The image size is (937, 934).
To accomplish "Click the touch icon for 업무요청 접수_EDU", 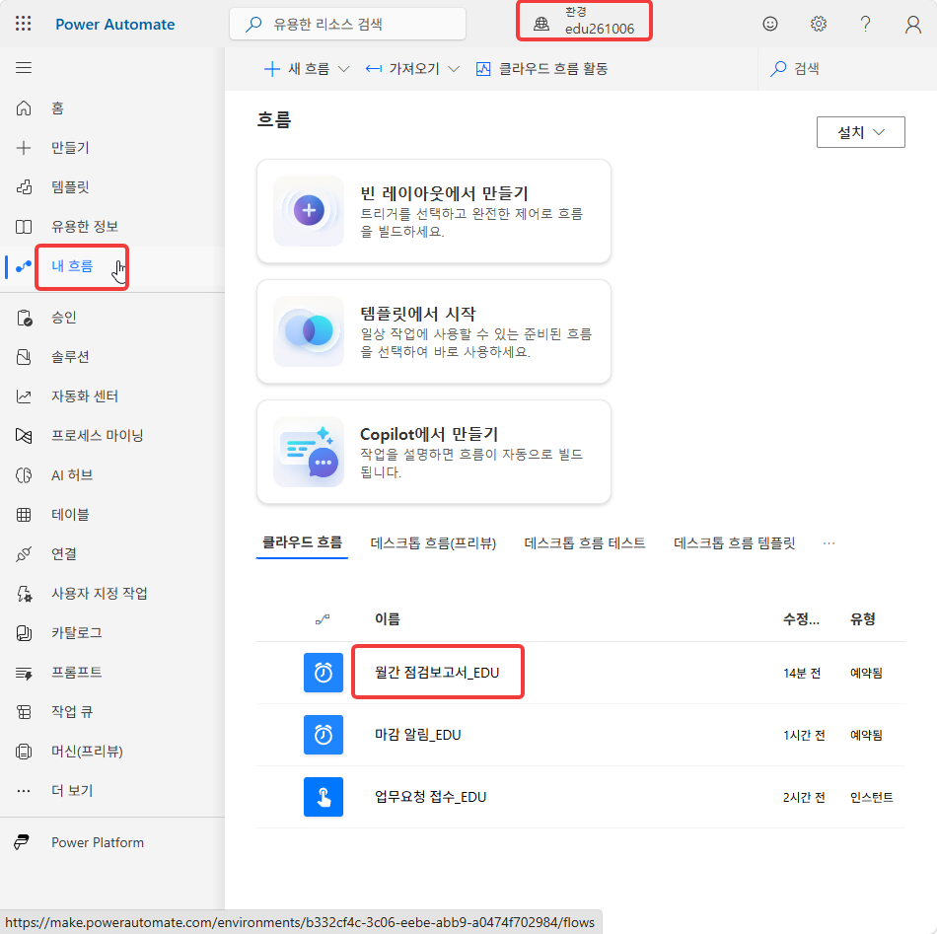I will pyautogui.click(x=324, y=797).
